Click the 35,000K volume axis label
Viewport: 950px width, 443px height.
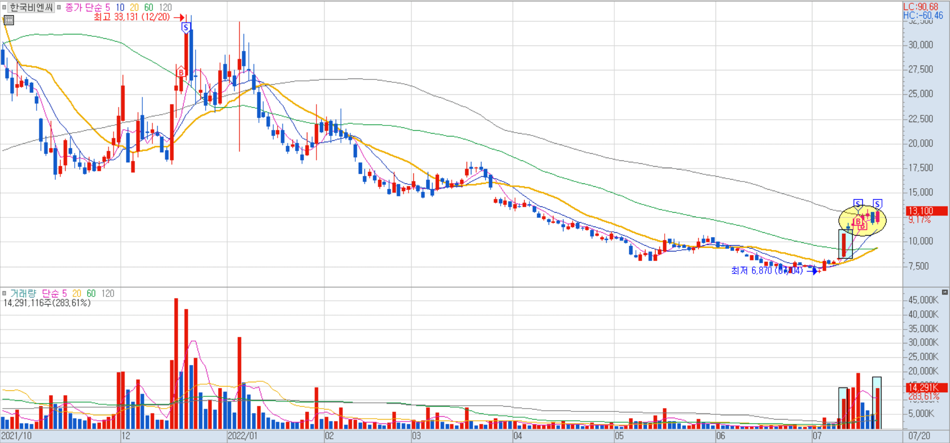923,329
